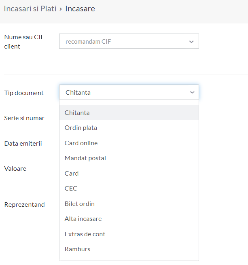The image size is (248, 265).
Task: Pick Extras de cont option
Action: (129, 234)
